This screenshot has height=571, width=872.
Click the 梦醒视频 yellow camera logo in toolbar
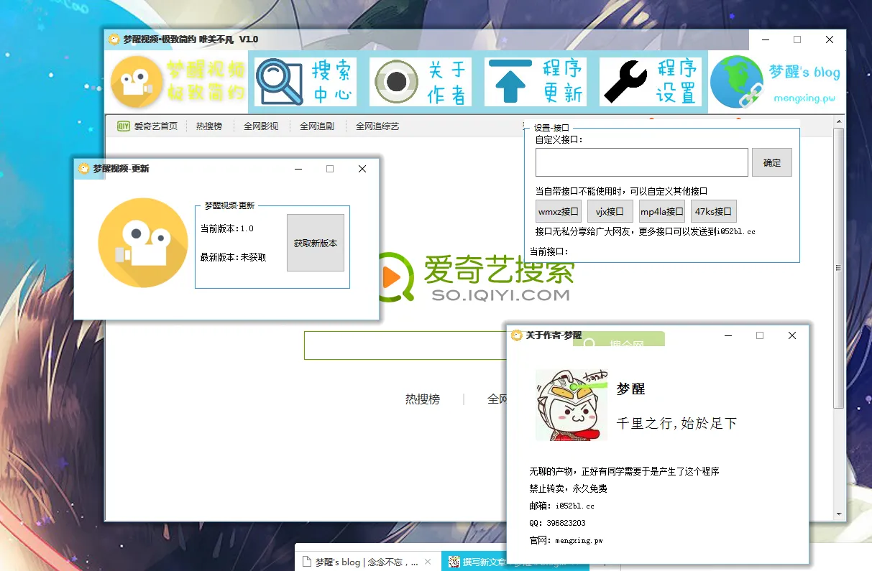click(x=137, y=82)
